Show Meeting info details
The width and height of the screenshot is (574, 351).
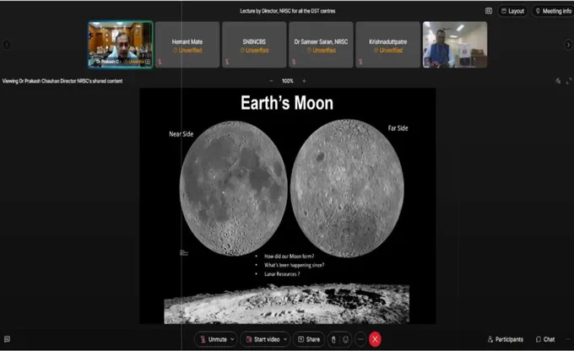click(554, 11)
